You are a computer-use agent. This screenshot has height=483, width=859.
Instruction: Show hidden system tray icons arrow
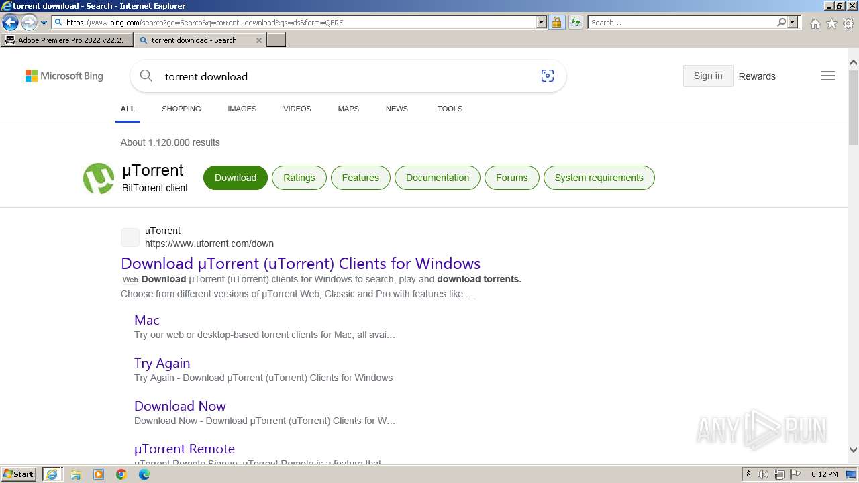pyautogui.click(x=748, y=474)
